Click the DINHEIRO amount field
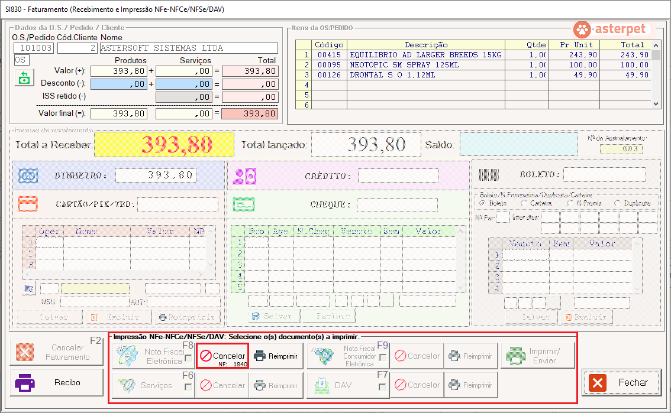The height and width of the screenshot is (413, 671). tap(156, 175)
